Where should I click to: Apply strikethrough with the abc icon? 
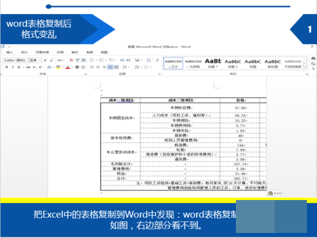(x=29, y=67)
